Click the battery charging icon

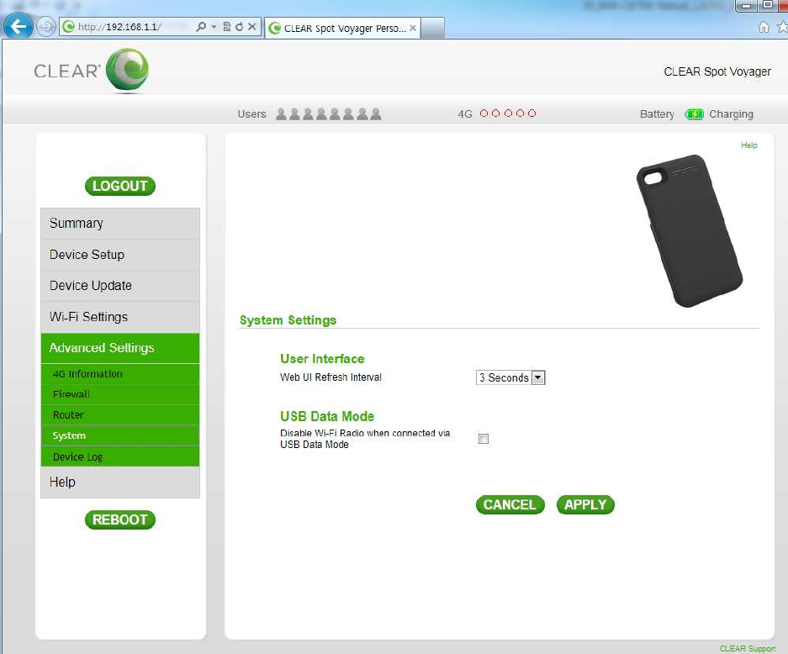click(694, 114)
